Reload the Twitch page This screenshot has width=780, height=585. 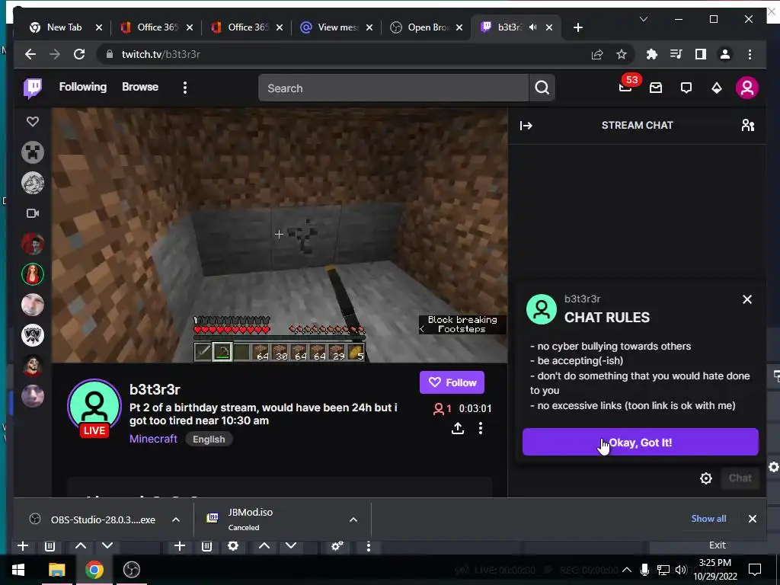[79, 54]
